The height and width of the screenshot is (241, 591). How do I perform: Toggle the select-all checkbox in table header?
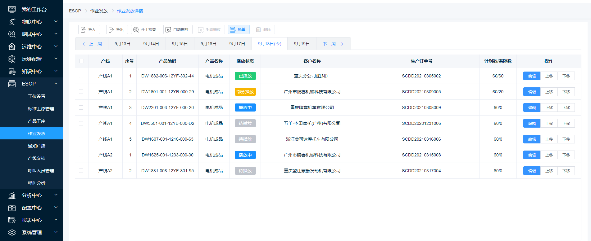[82, 61]
